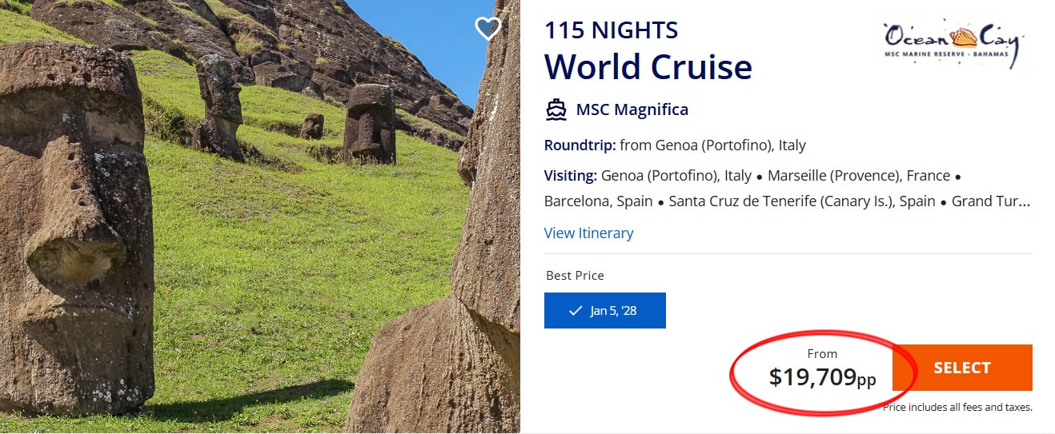Click the MSC Magnifica ship name
1055x434 pixels.
632,109
